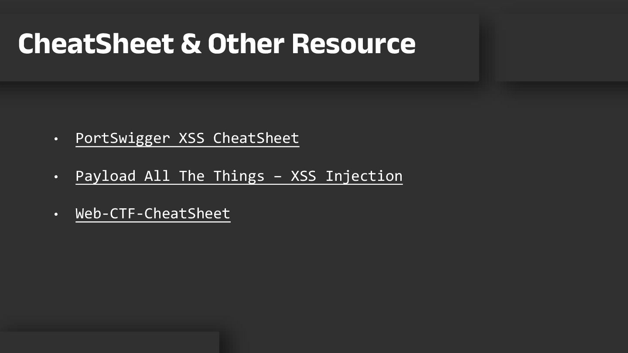The width and height of the screenshot is (628, 353).
Task: Click the word Resource in the title
Action: [353, 44]
